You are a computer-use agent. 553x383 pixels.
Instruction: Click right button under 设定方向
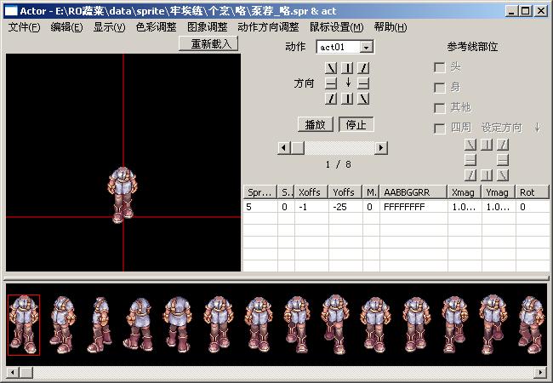point(503,160)
